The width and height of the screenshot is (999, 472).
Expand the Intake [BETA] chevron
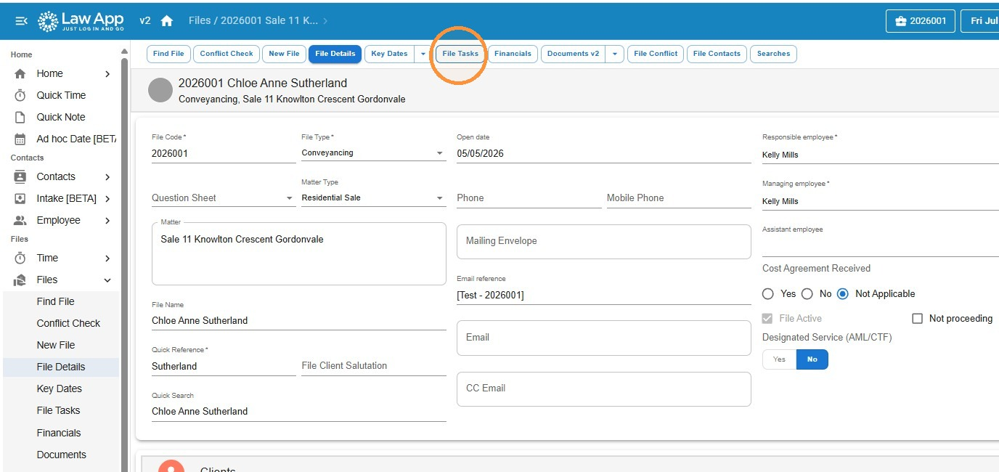coord(107,198)
